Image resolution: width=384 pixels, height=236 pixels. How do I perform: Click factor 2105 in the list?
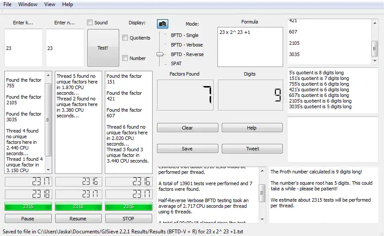294,43
